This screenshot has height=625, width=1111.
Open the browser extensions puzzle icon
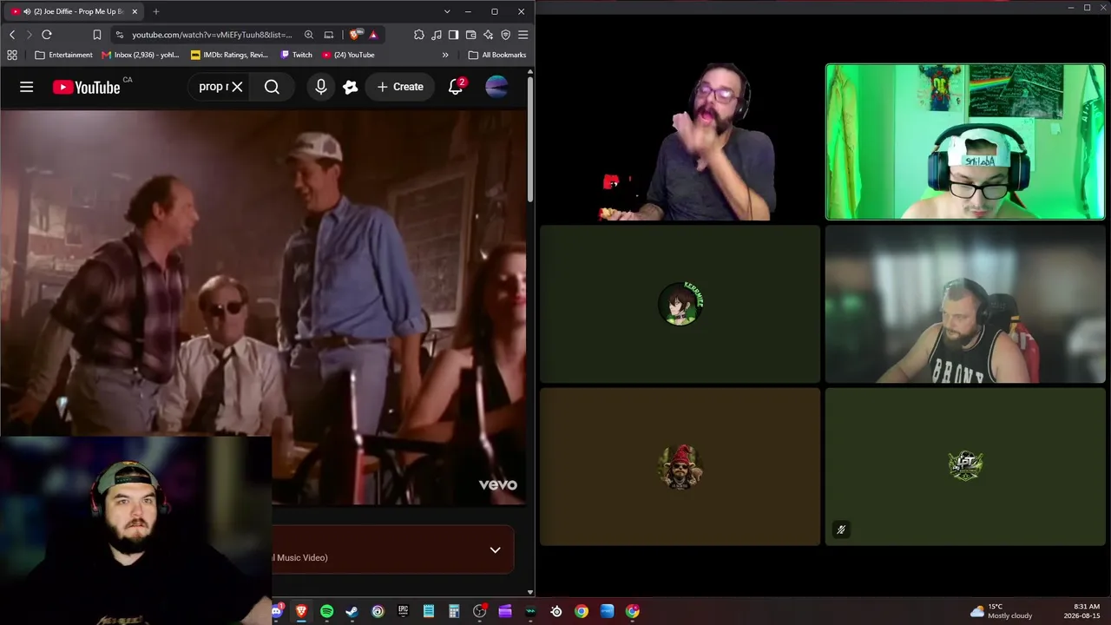click(x=419, y=35)
